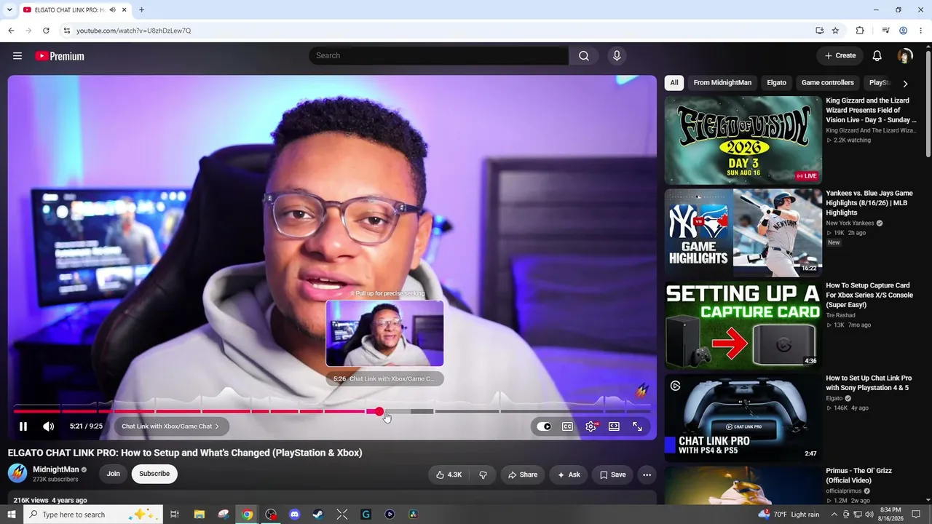
Task: Select the Game controllers chip
Action: tap(827, 83)
